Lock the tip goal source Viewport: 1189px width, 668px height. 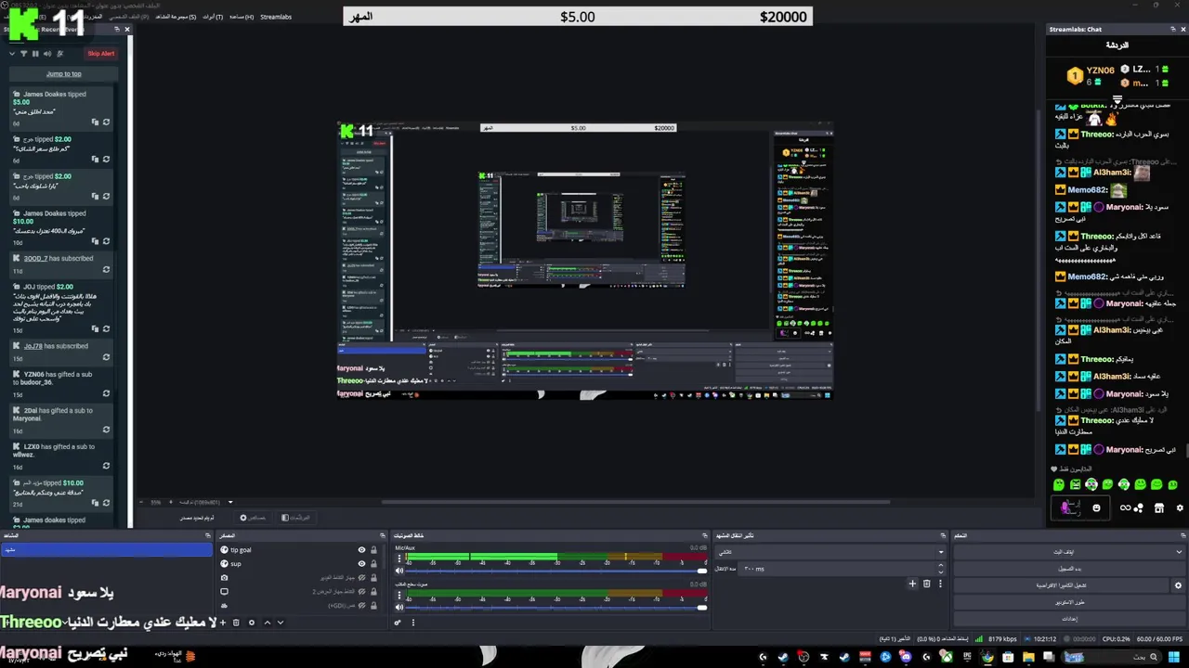373,550
